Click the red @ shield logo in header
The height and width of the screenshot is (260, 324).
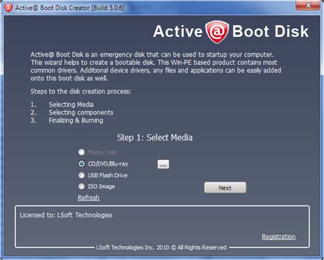pos(217,31)
